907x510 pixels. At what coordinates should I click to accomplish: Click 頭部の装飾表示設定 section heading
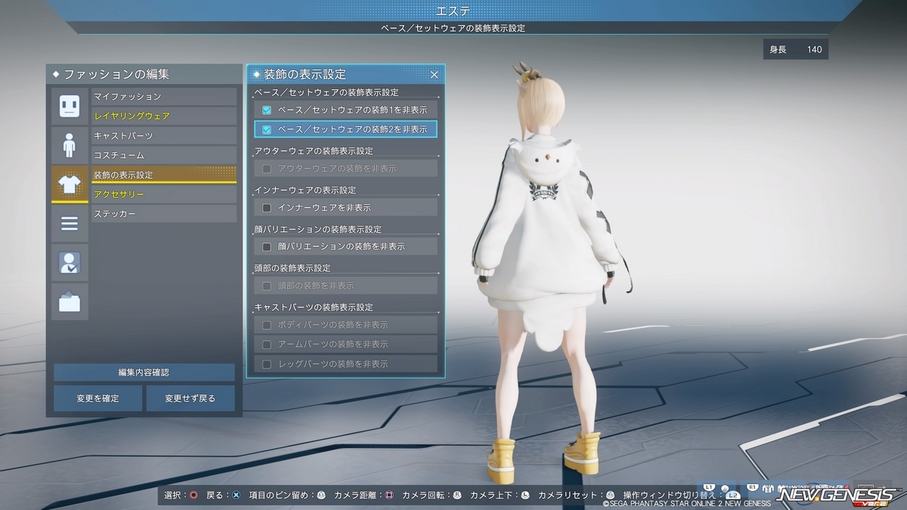[293, 269]
